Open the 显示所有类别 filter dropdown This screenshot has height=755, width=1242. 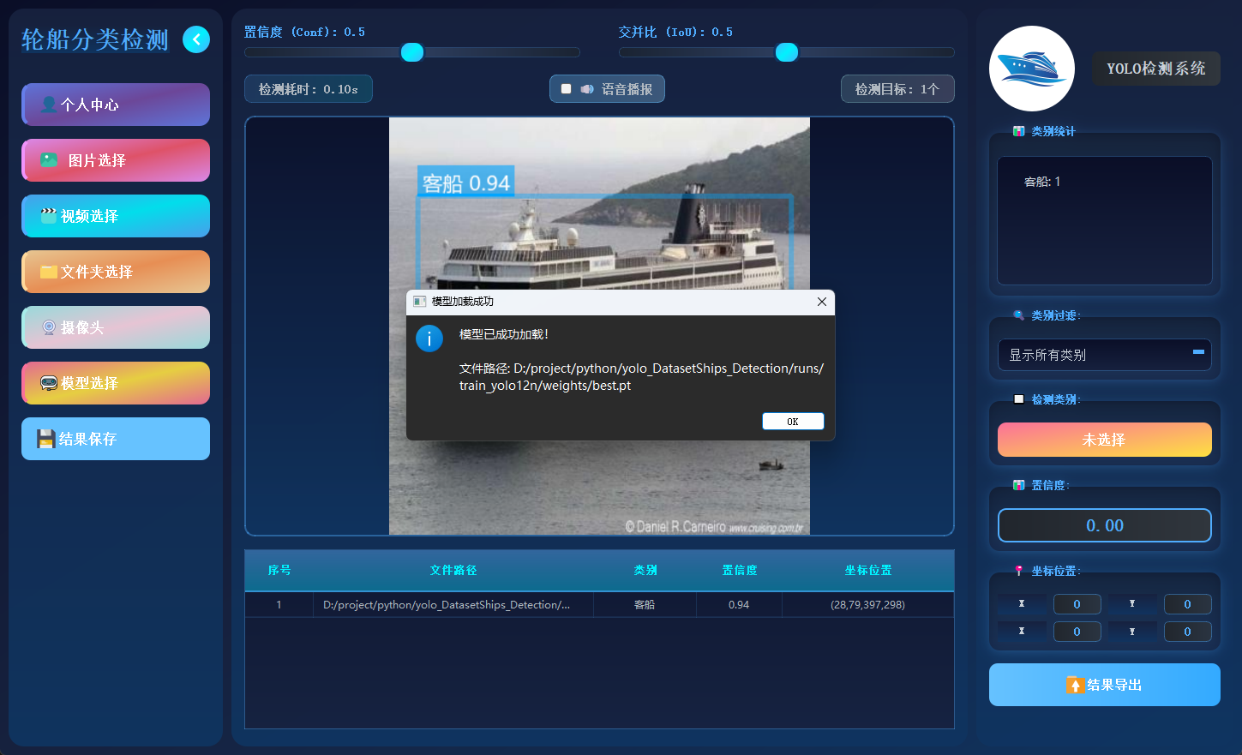(x=1105, y=355)
